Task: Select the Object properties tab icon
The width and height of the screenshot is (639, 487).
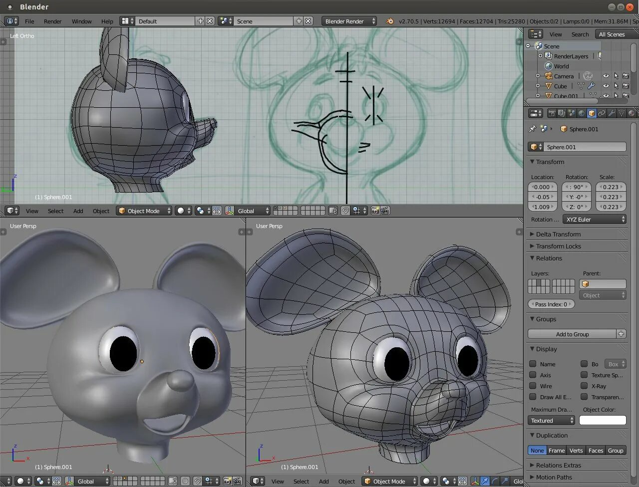Action: [x=592, y=113]
